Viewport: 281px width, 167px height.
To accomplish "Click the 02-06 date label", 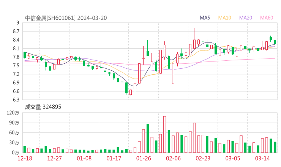I will click(x=173, y=159).
